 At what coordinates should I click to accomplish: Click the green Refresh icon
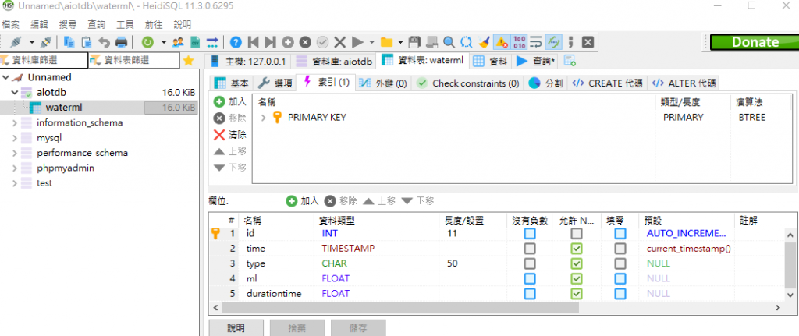click(147, 42)
